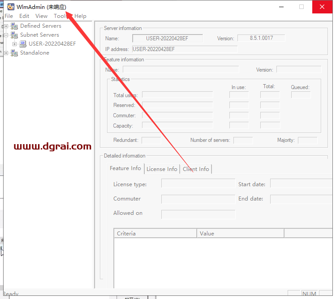
Task: Click the Standalone node icon
Action: 14,53
